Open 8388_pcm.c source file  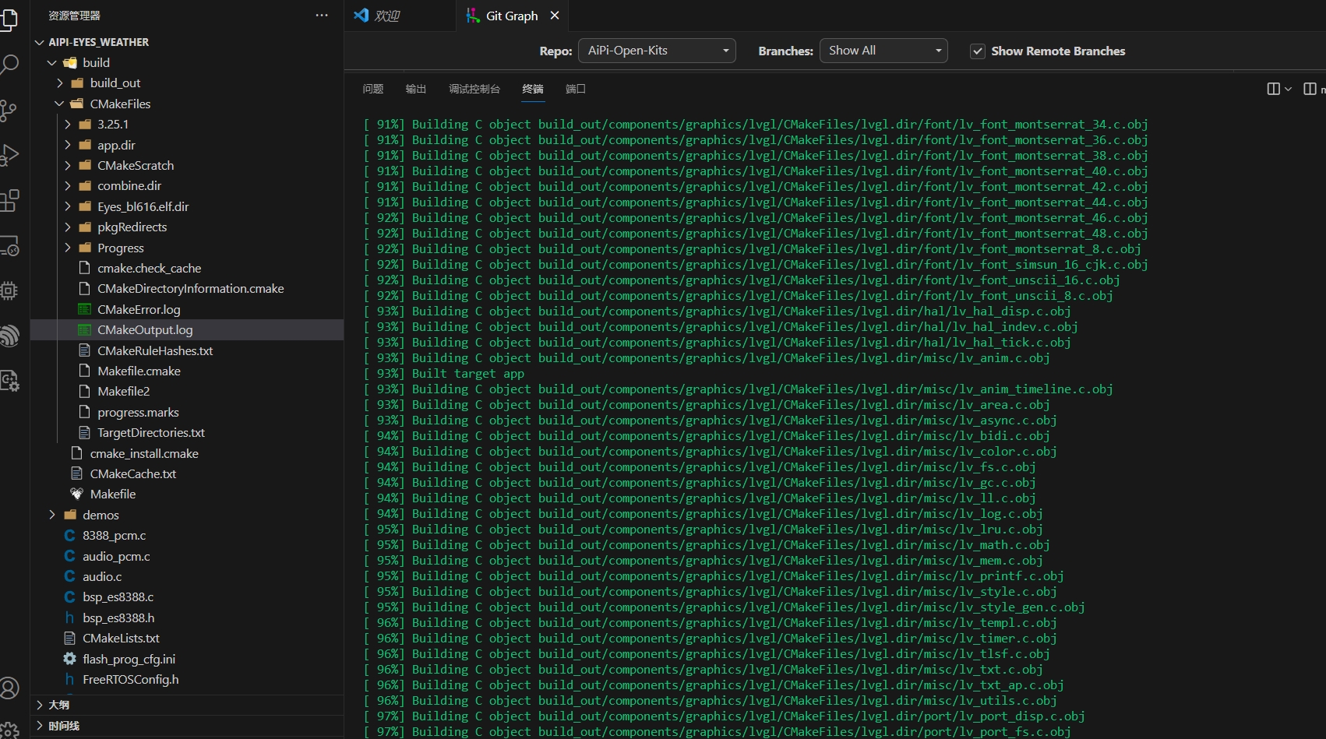pyautogui.click(x=187, y=535)
